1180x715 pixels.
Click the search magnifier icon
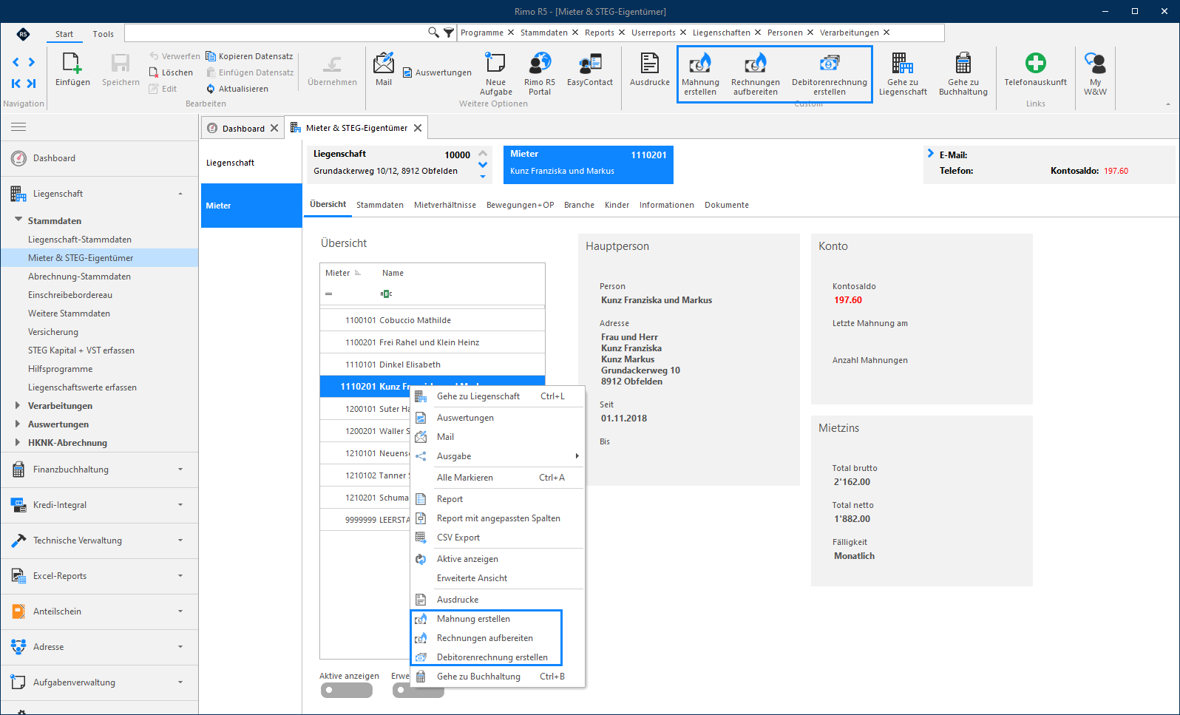434,33
